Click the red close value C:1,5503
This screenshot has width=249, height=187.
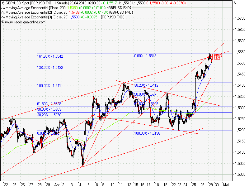153,3
